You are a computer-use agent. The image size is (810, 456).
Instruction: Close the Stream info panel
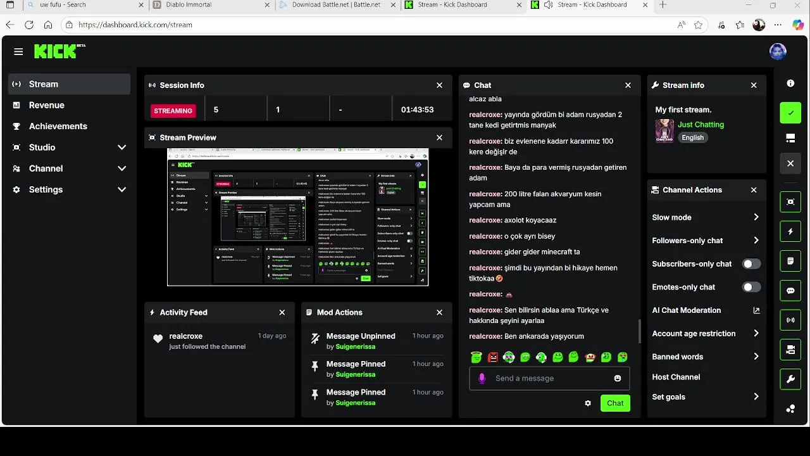pyautogui.click(x=754, y=85)
